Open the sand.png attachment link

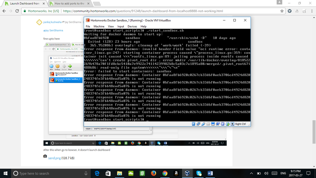point(54,158)
